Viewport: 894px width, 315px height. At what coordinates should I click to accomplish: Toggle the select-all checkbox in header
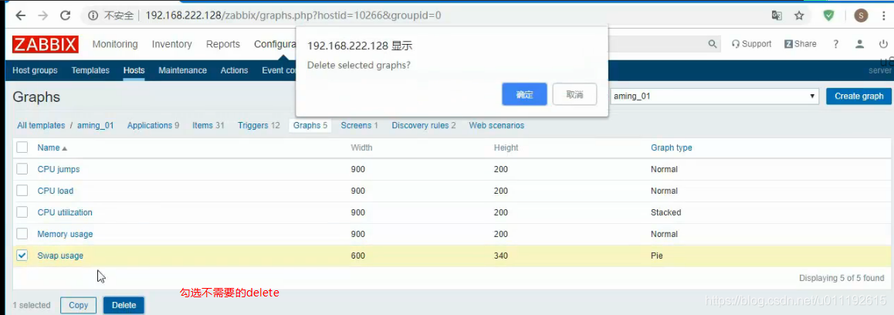point(22,147)
